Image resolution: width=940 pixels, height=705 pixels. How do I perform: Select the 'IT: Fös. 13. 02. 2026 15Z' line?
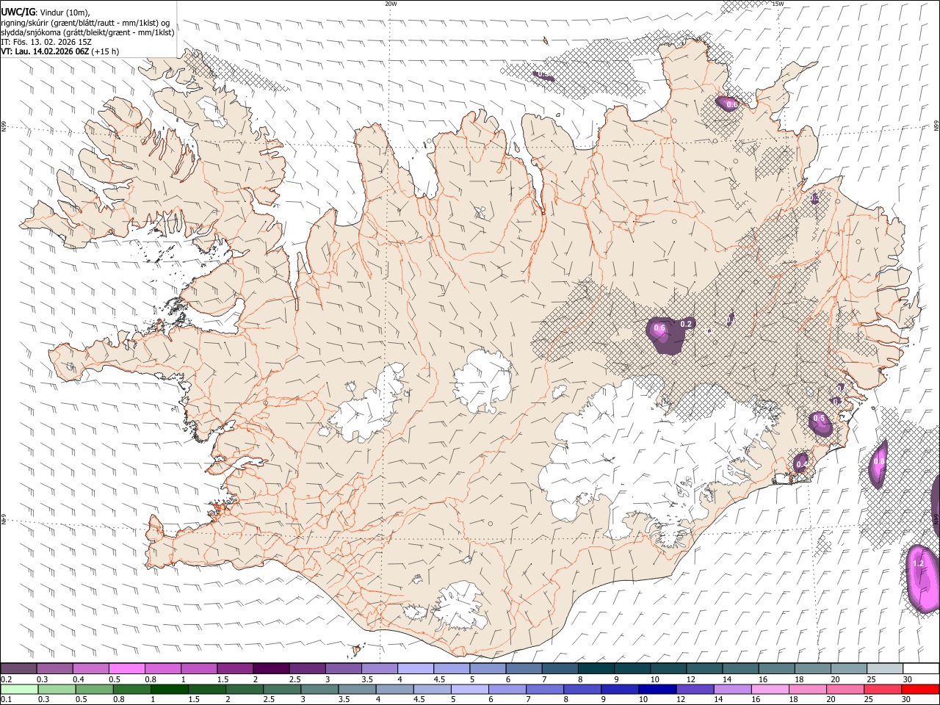(46, 42)
